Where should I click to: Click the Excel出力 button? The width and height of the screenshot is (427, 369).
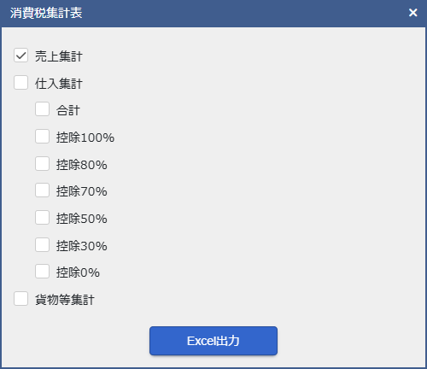(213, 341)
